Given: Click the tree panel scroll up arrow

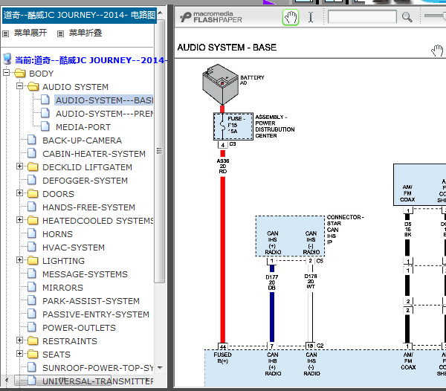Looking at the screenshot, I should click(x=160, y=13).
